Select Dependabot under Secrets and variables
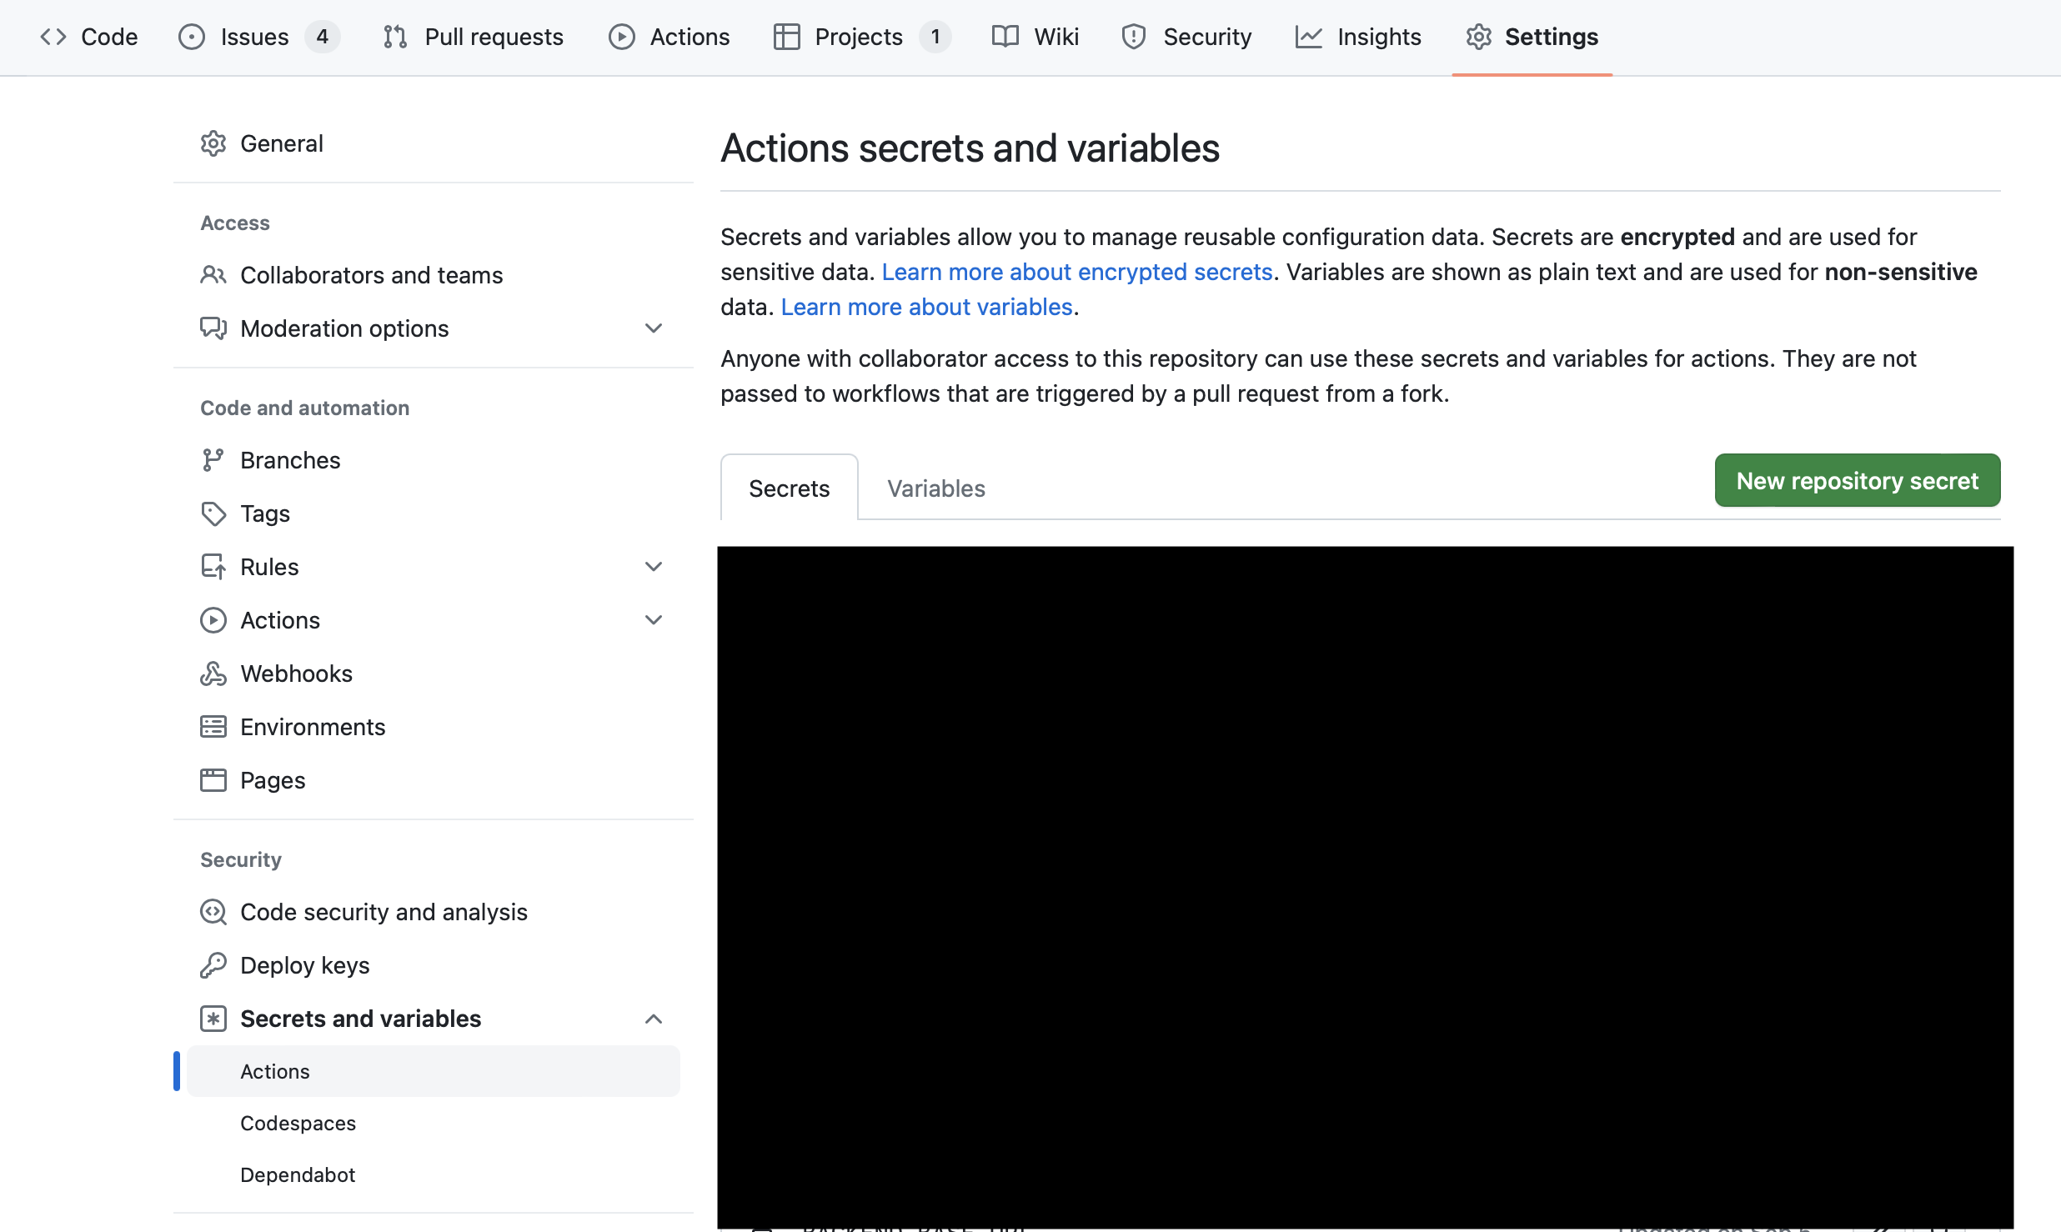Image resolution: width=2061 pixels, height=1232 pixels. pyautogui.click(x=434, y=1174)
